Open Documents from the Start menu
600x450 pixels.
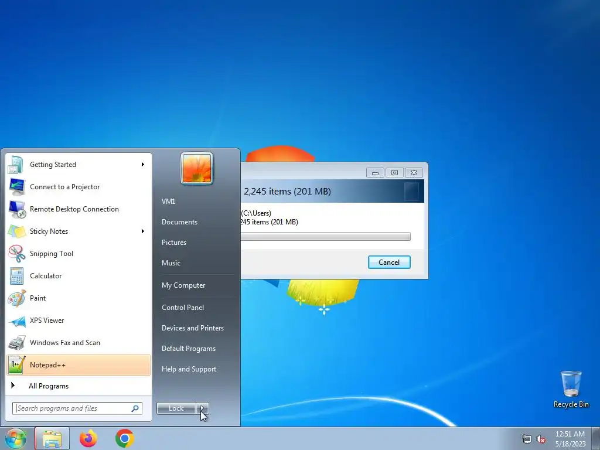[179, 222]
